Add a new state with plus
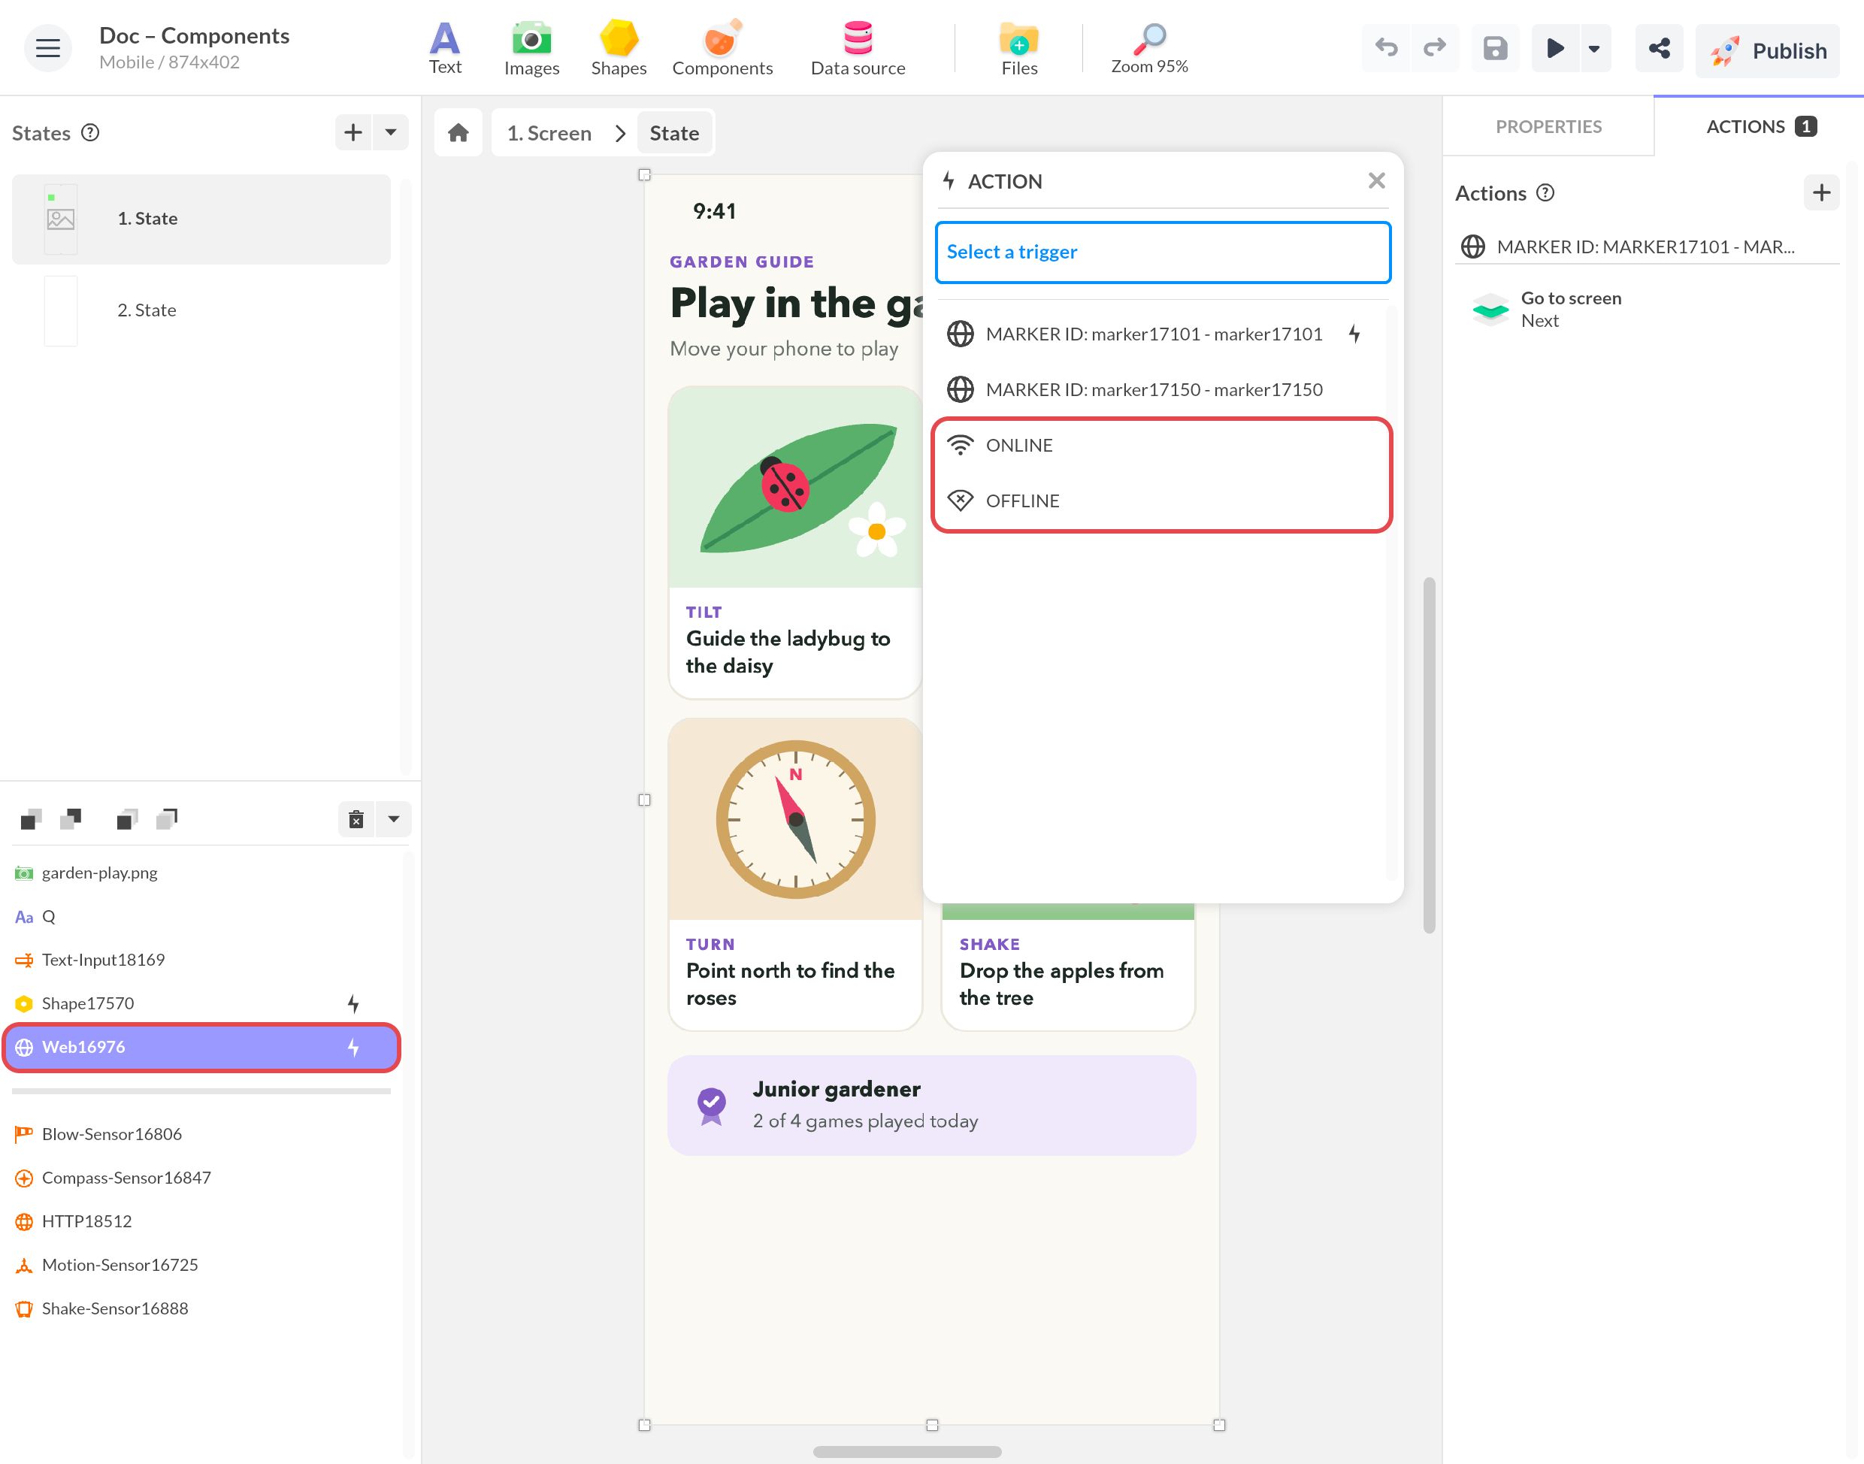The image size is (1864, 1464). (353, 132)
